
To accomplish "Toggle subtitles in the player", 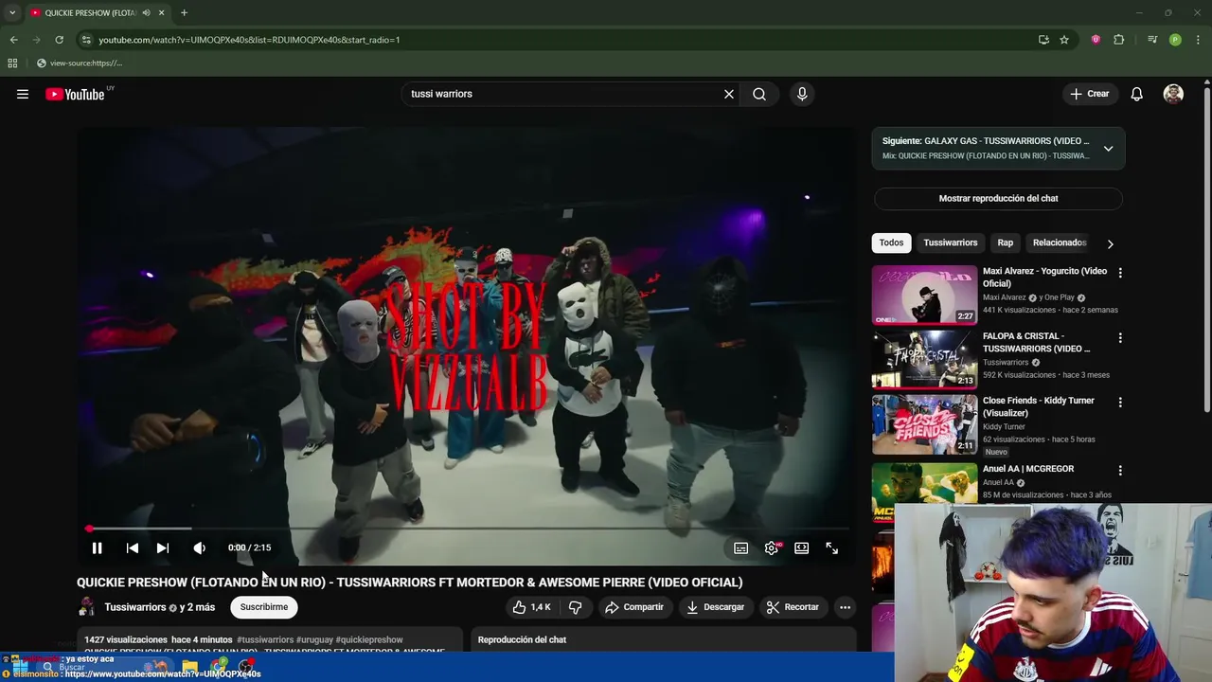I will click(741, 547).
